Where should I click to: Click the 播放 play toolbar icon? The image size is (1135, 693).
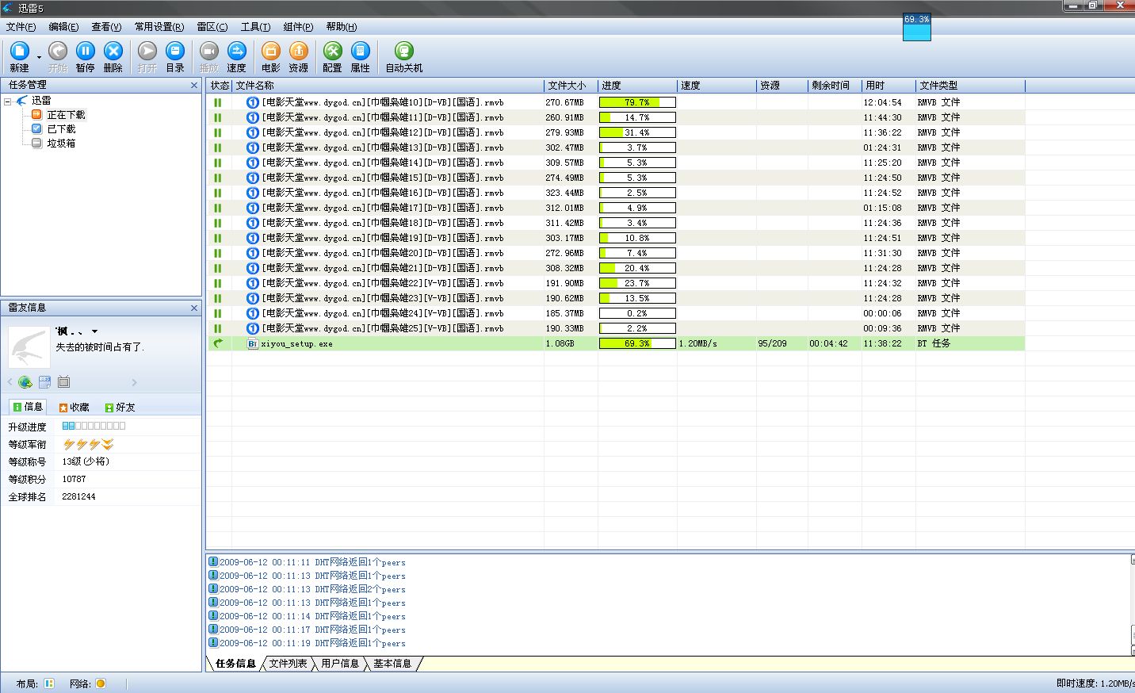[209, 52]
